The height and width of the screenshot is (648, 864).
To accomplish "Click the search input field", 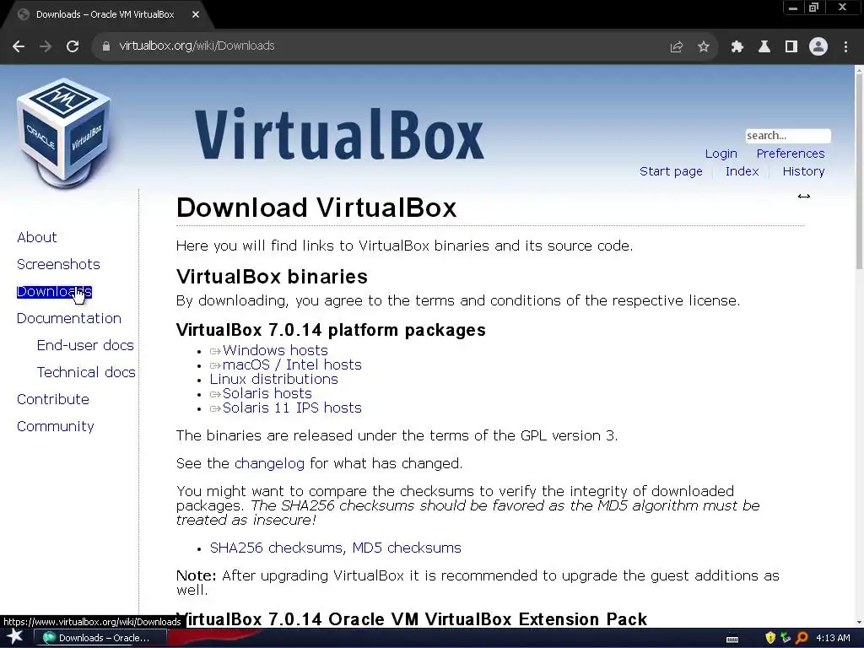I will point(788,136).
